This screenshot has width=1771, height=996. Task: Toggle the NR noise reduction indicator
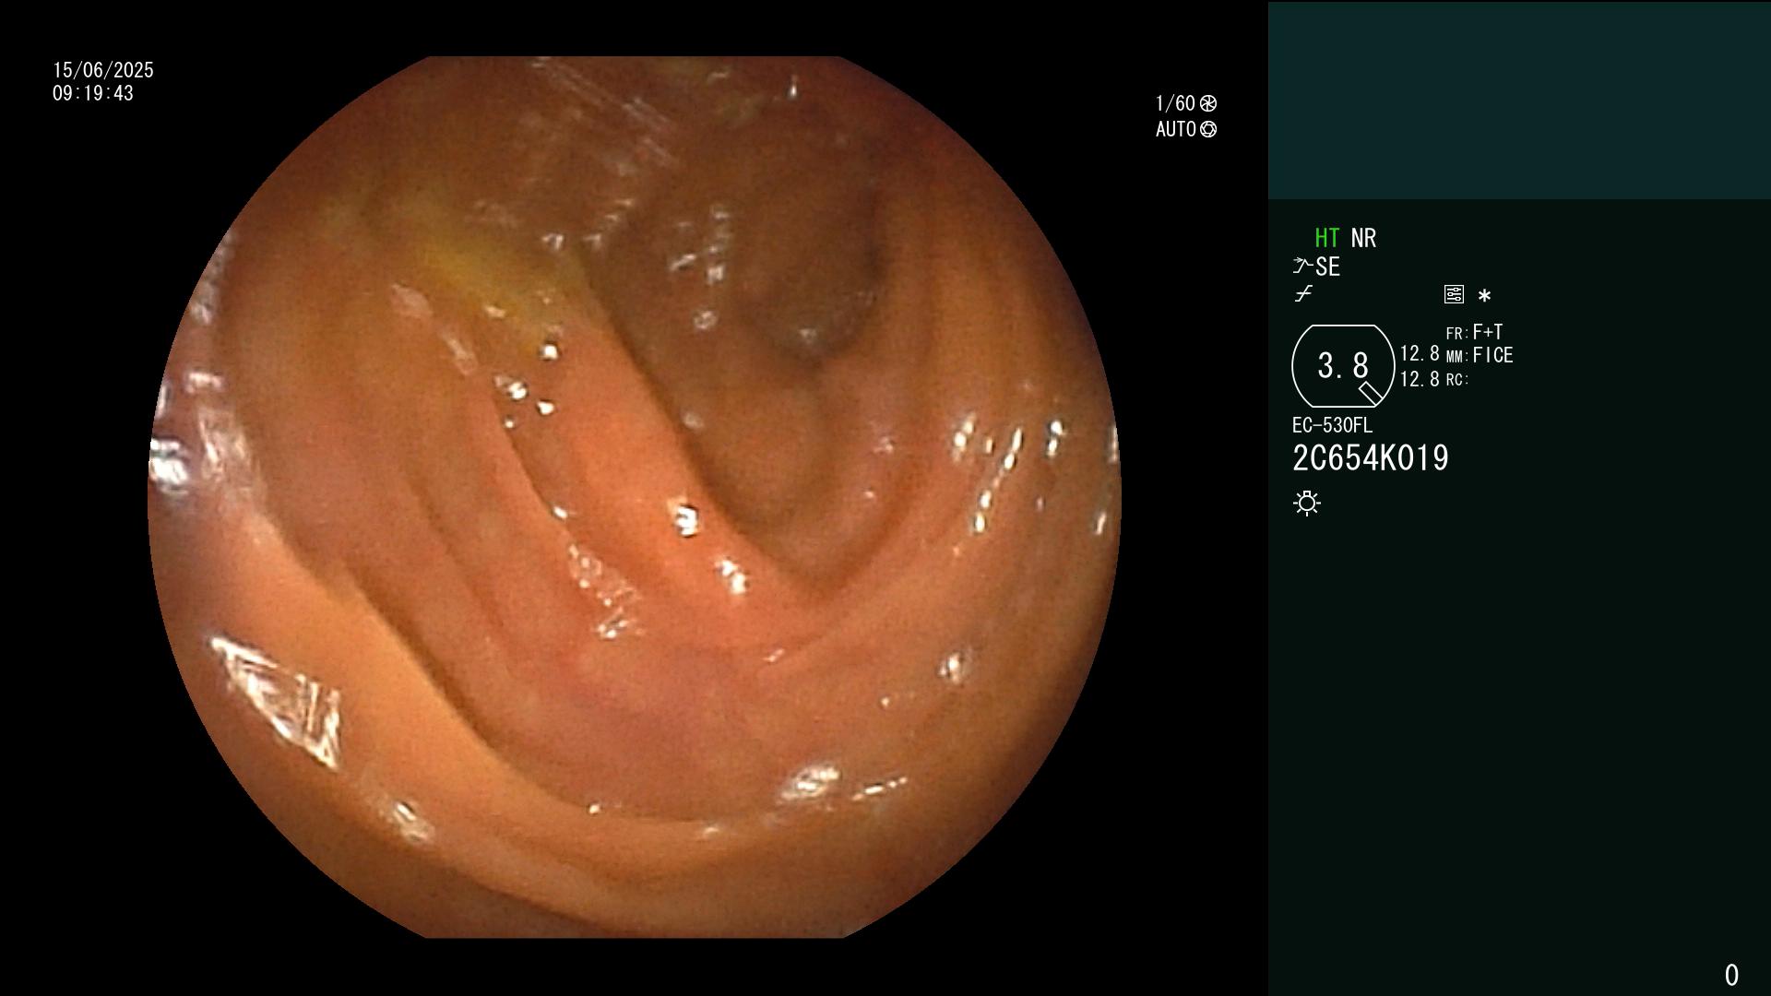point(1363,238)
